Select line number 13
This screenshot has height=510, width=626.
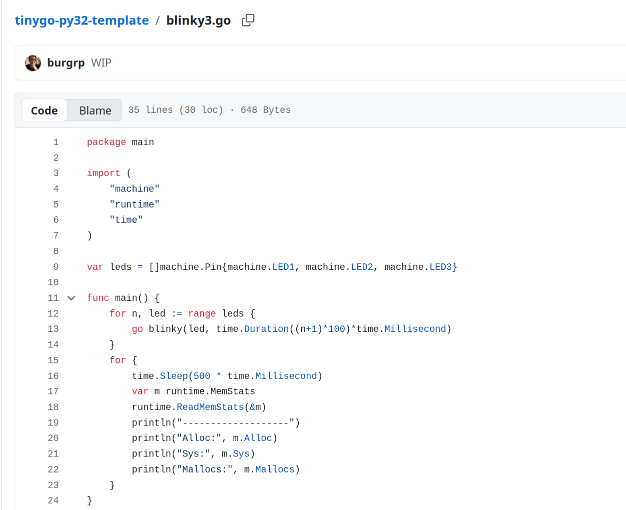(53, 329)
